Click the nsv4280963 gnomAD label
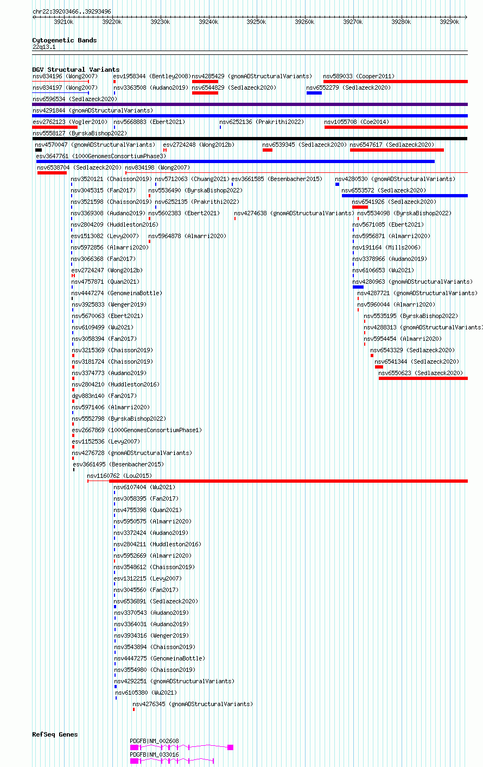The height and width of the screenshot is (767, 483). [x=412, y=282]
